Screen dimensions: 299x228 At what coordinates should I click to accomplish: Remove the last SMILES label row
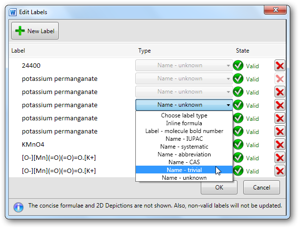[280, 171]
